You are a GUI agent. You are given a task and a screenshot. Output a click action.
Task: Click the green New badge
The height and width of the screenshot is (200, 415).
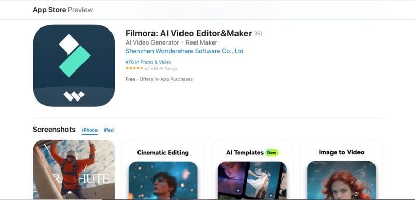pos(271,153)
